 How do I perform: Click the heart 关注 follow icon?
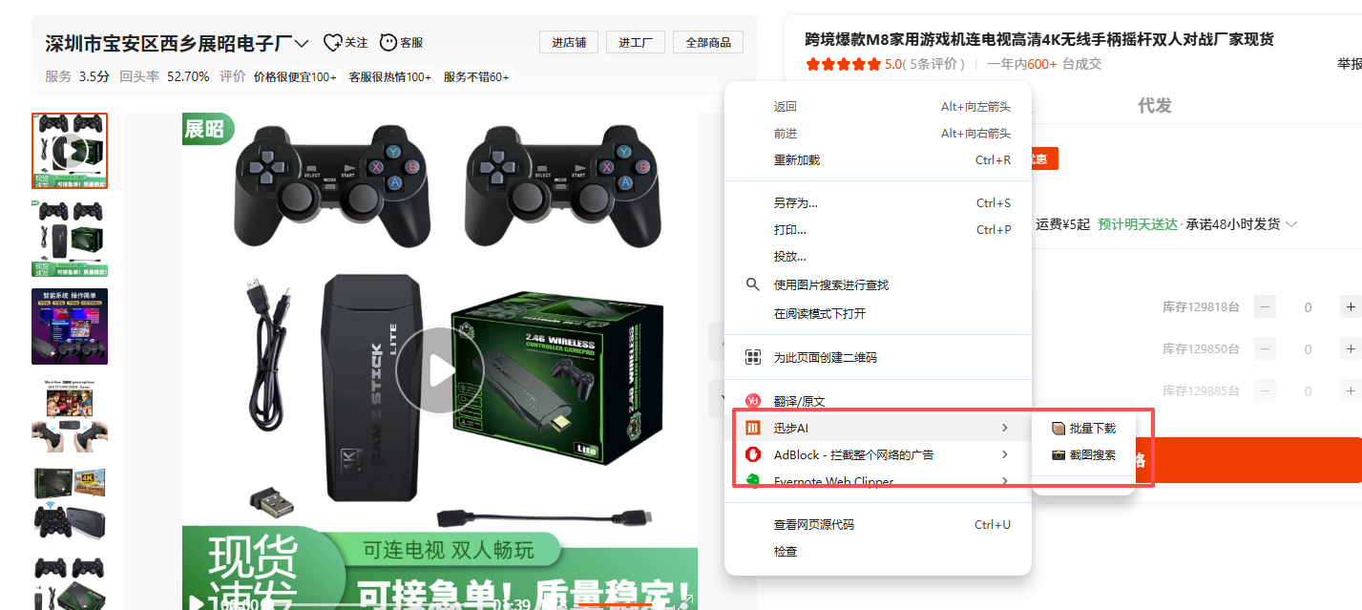pos(332,42)
